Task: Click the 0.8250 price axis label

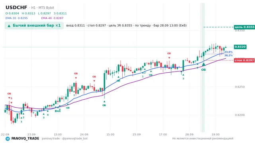Action: 240,87
